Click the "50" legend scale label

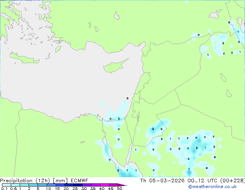tap(119, 188)
